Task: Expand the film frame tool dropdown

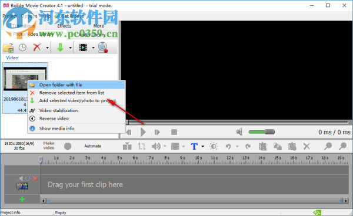Action: (x=184, y=146)
